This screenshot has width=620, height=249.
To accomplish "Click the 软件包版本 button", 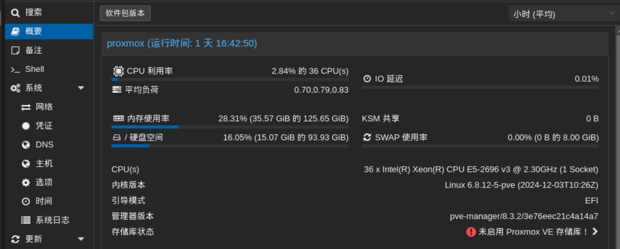I will click(x=125, y=13).
